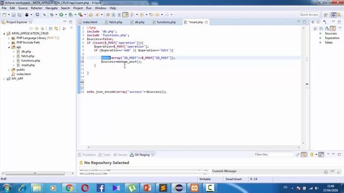
Task: Open the File menu
Action: pos(4,8)
